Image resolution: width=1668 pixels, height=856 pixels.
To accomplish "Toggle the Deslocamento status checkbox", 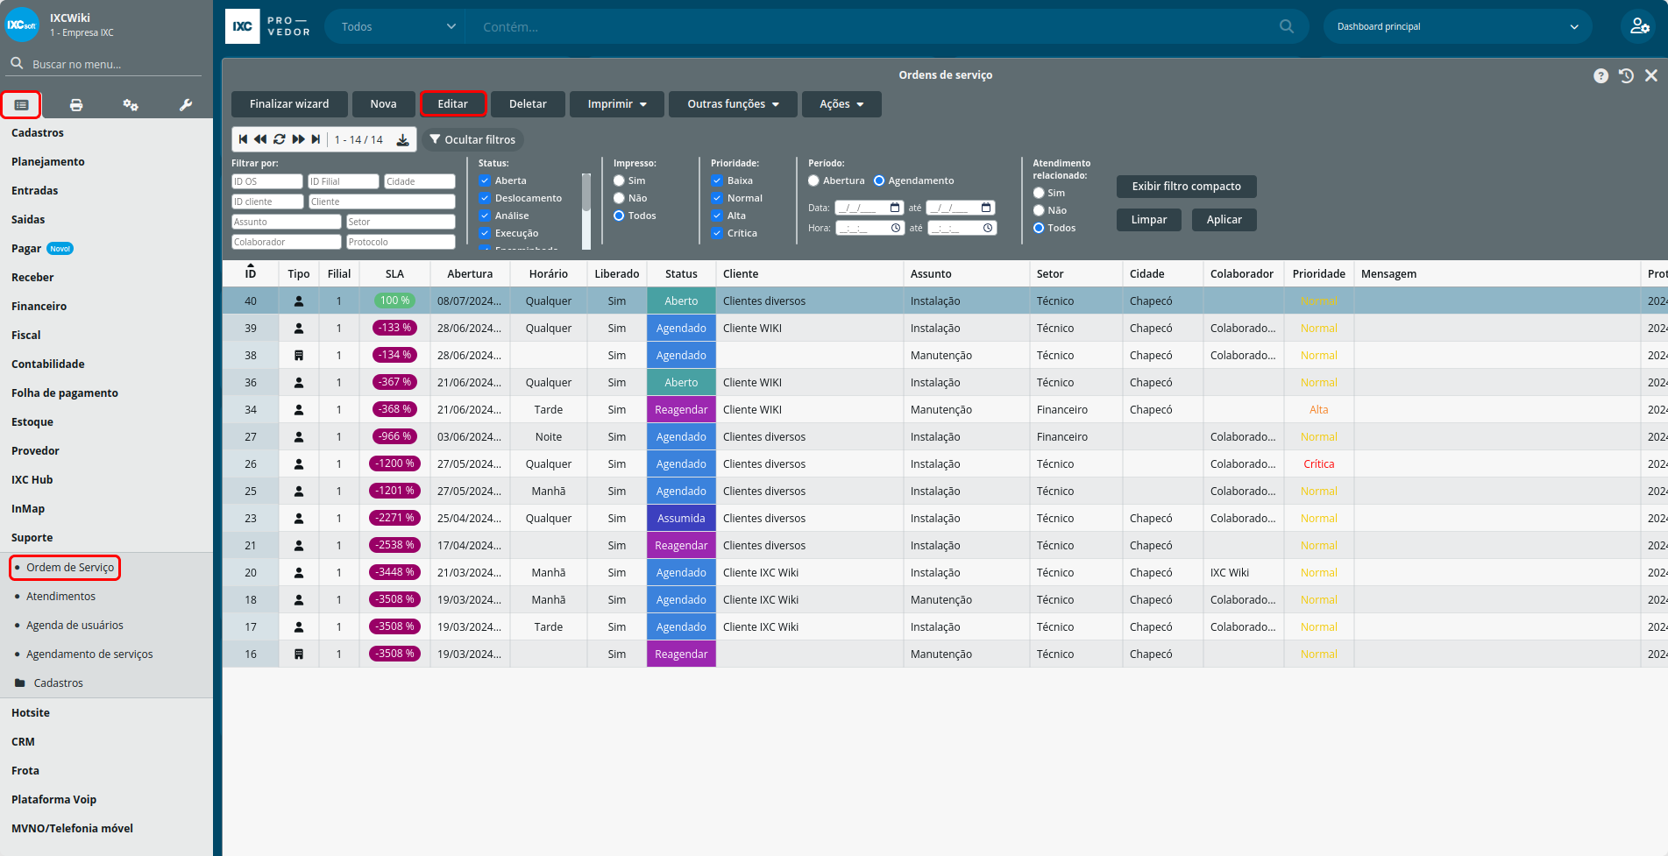I will 484,198.
